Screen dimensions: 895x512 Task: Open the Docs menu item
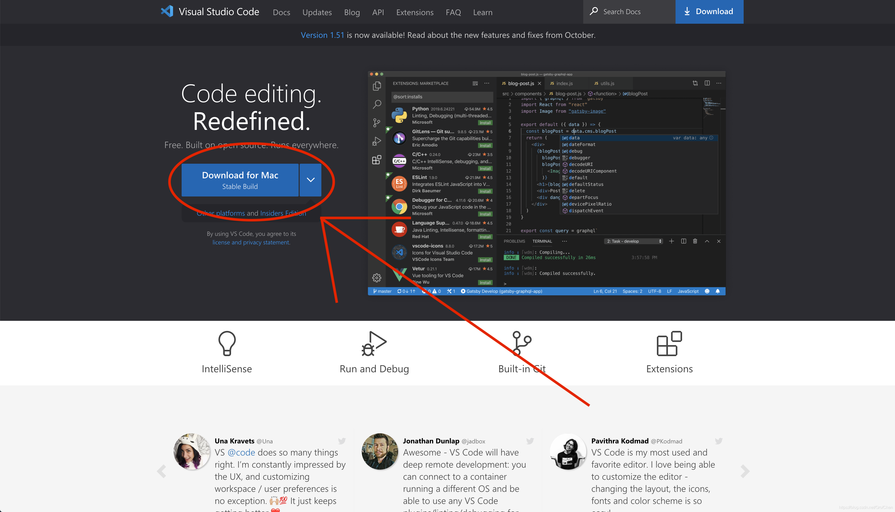[x=281, y=12]
